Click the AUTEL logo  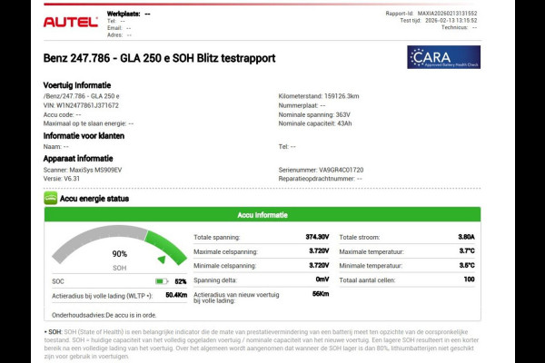pyautogui.click(x=70, y=23)
